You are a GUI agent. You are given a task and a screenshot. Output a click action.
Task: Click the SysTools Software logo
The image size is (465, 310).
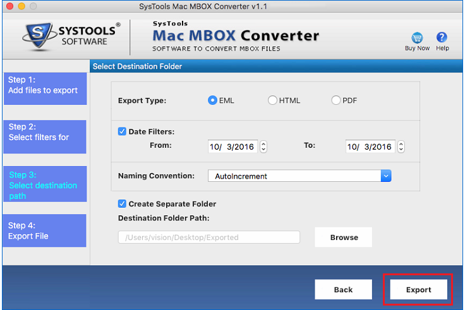coord(69,37)
